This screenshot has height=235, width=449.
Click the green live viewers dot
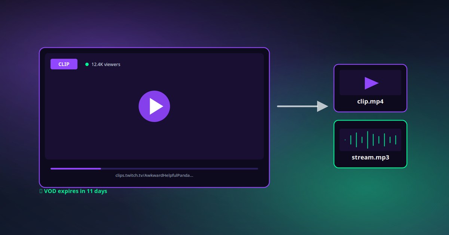(87, 64)
